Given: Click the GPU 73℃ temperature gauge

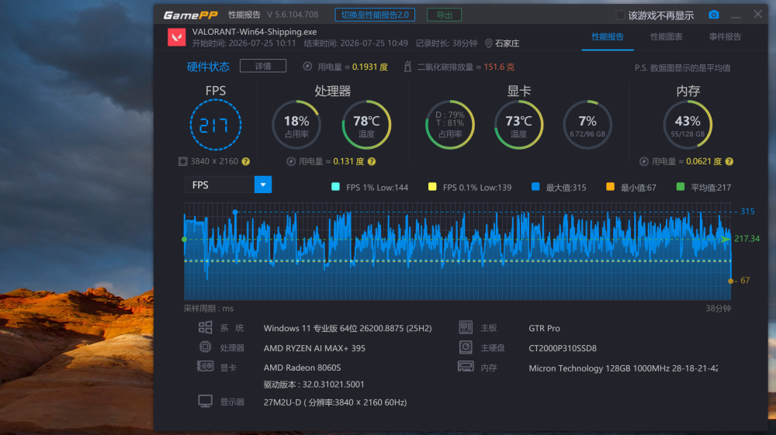Looking at the screenshot, I should 518,125.
